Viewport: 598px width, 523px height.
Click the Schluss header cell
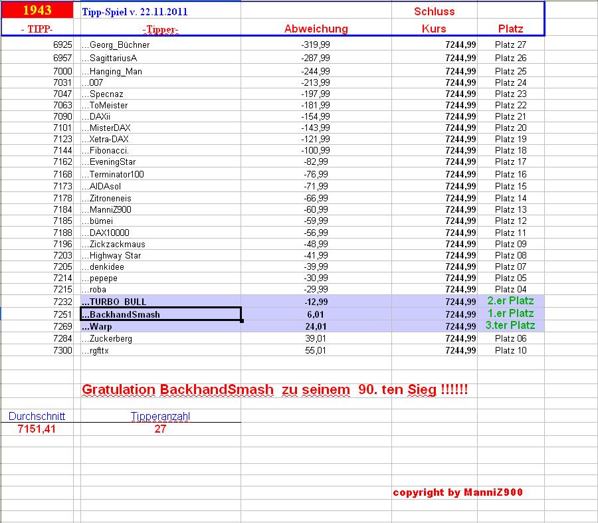click(435, 11)
